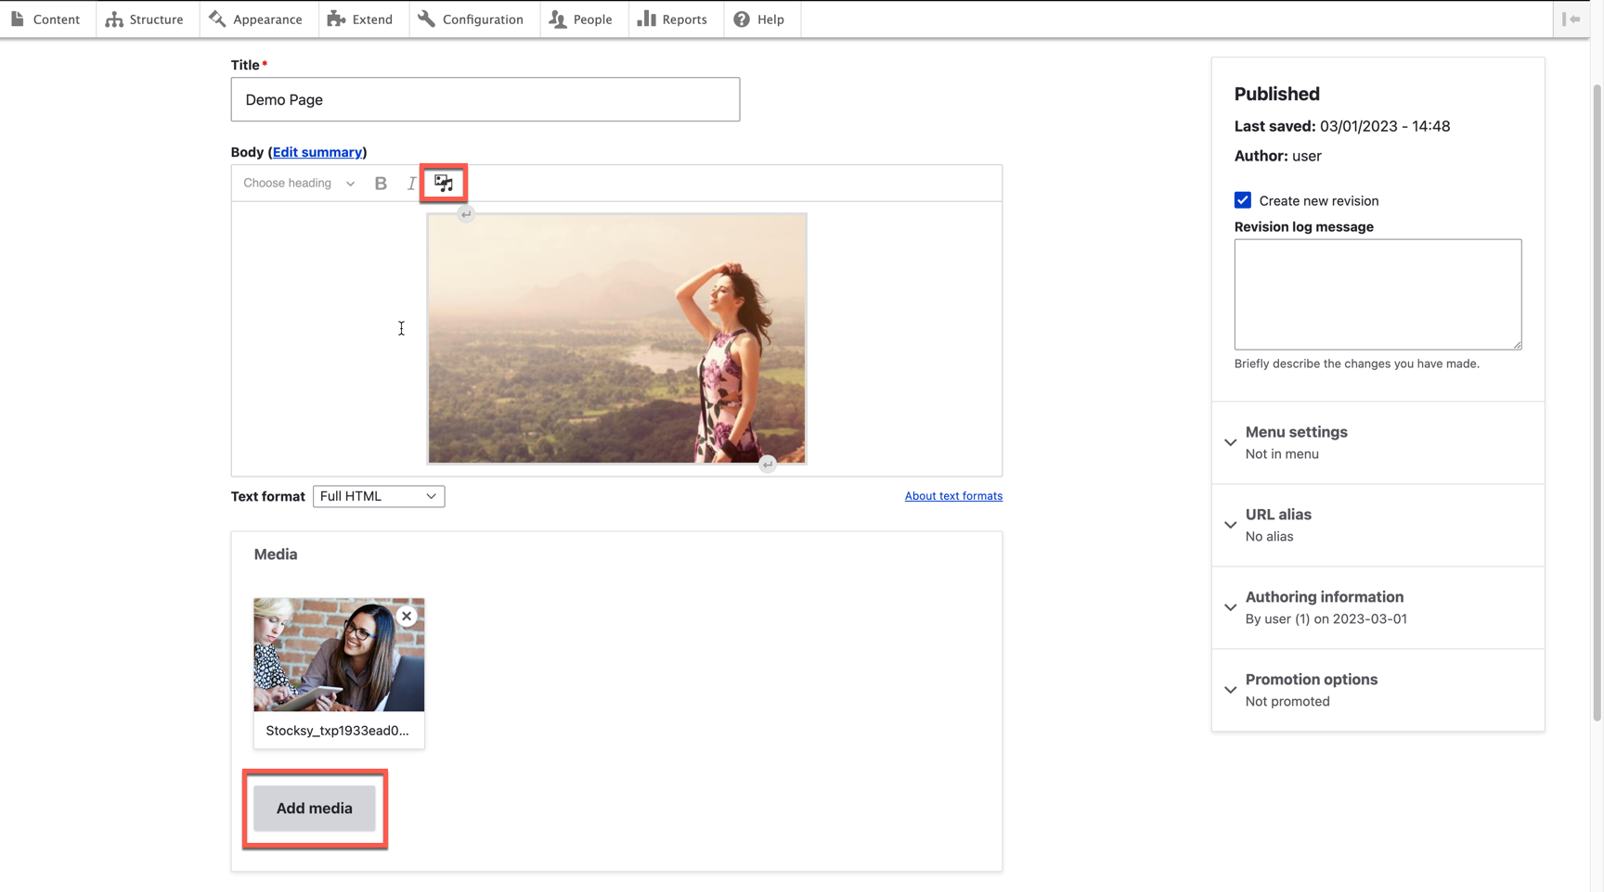Click into the Revision log message field
The image size is (1604, 892).
tap(1377, 294)
